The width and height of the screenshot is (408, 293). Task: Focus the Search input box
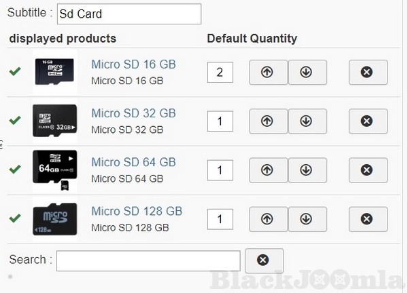pos(148,260)
